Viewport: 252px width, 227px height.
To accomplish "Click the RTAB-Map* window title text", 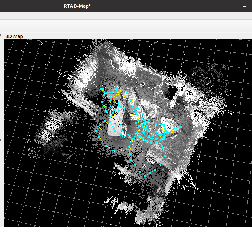I will (x=77, y=6).
